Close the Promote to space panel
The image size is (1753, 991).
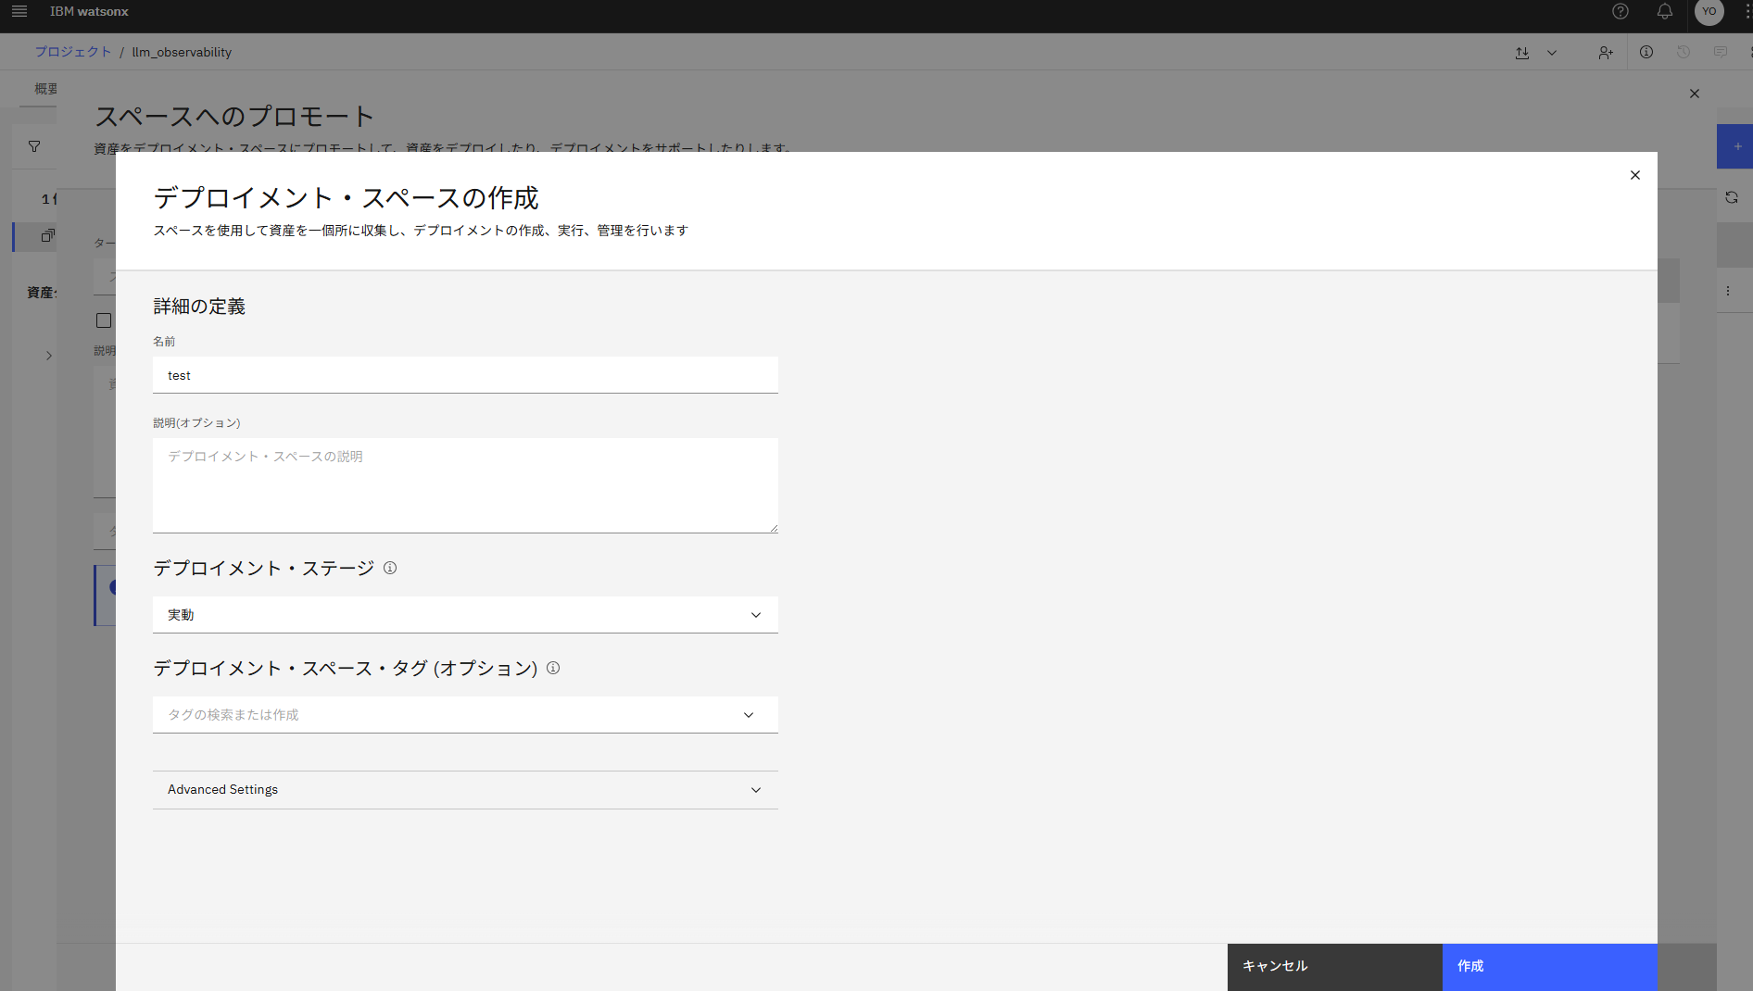pos(1695,94)
